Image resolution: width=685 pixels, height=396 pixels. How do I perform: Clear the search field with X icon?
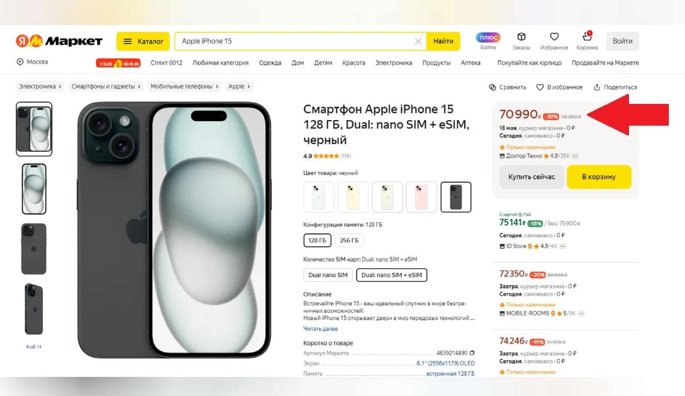[x=418, y=41]
